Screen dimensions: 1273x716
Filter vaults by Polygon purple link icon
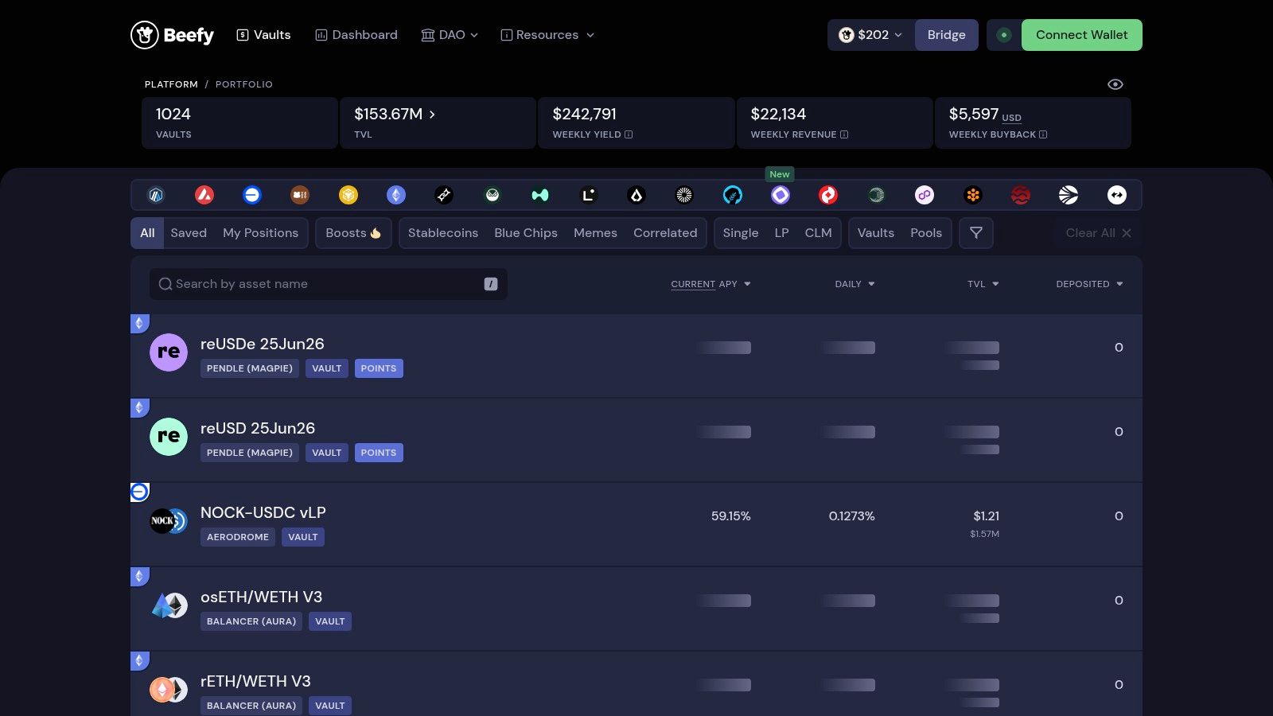tap(925, 195)
